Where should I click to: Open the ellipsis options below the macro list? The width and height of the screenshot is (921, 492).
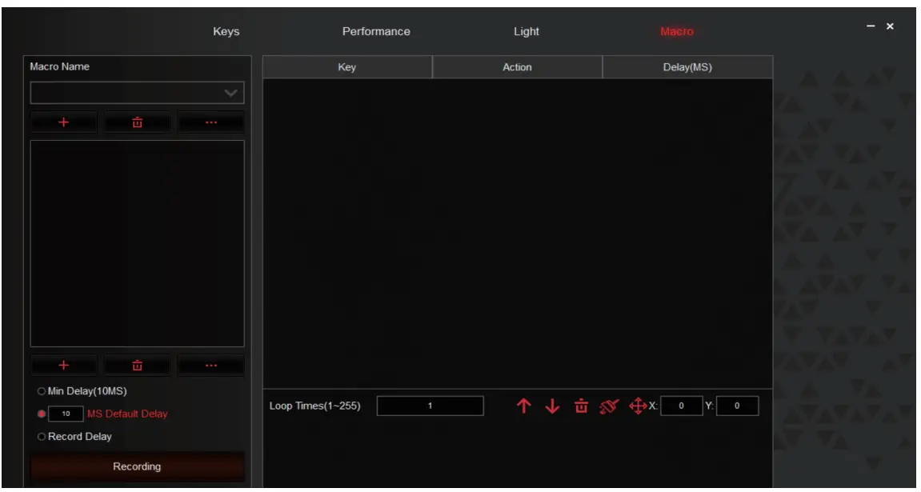pos(210,364)
